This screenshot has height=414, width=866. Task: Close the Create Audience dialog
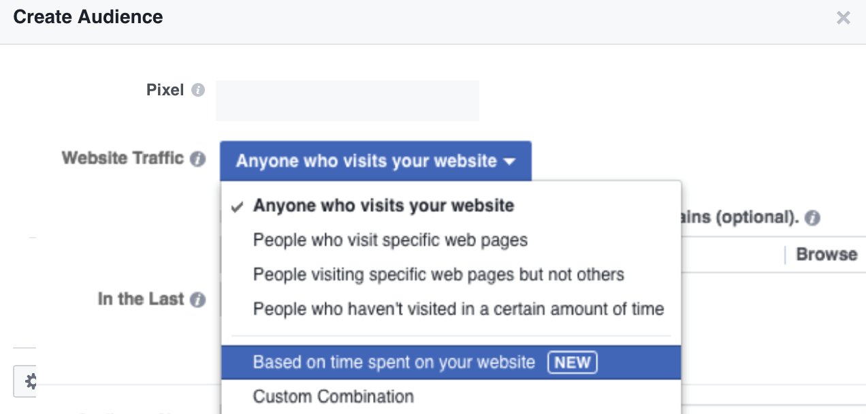[843, 18]
